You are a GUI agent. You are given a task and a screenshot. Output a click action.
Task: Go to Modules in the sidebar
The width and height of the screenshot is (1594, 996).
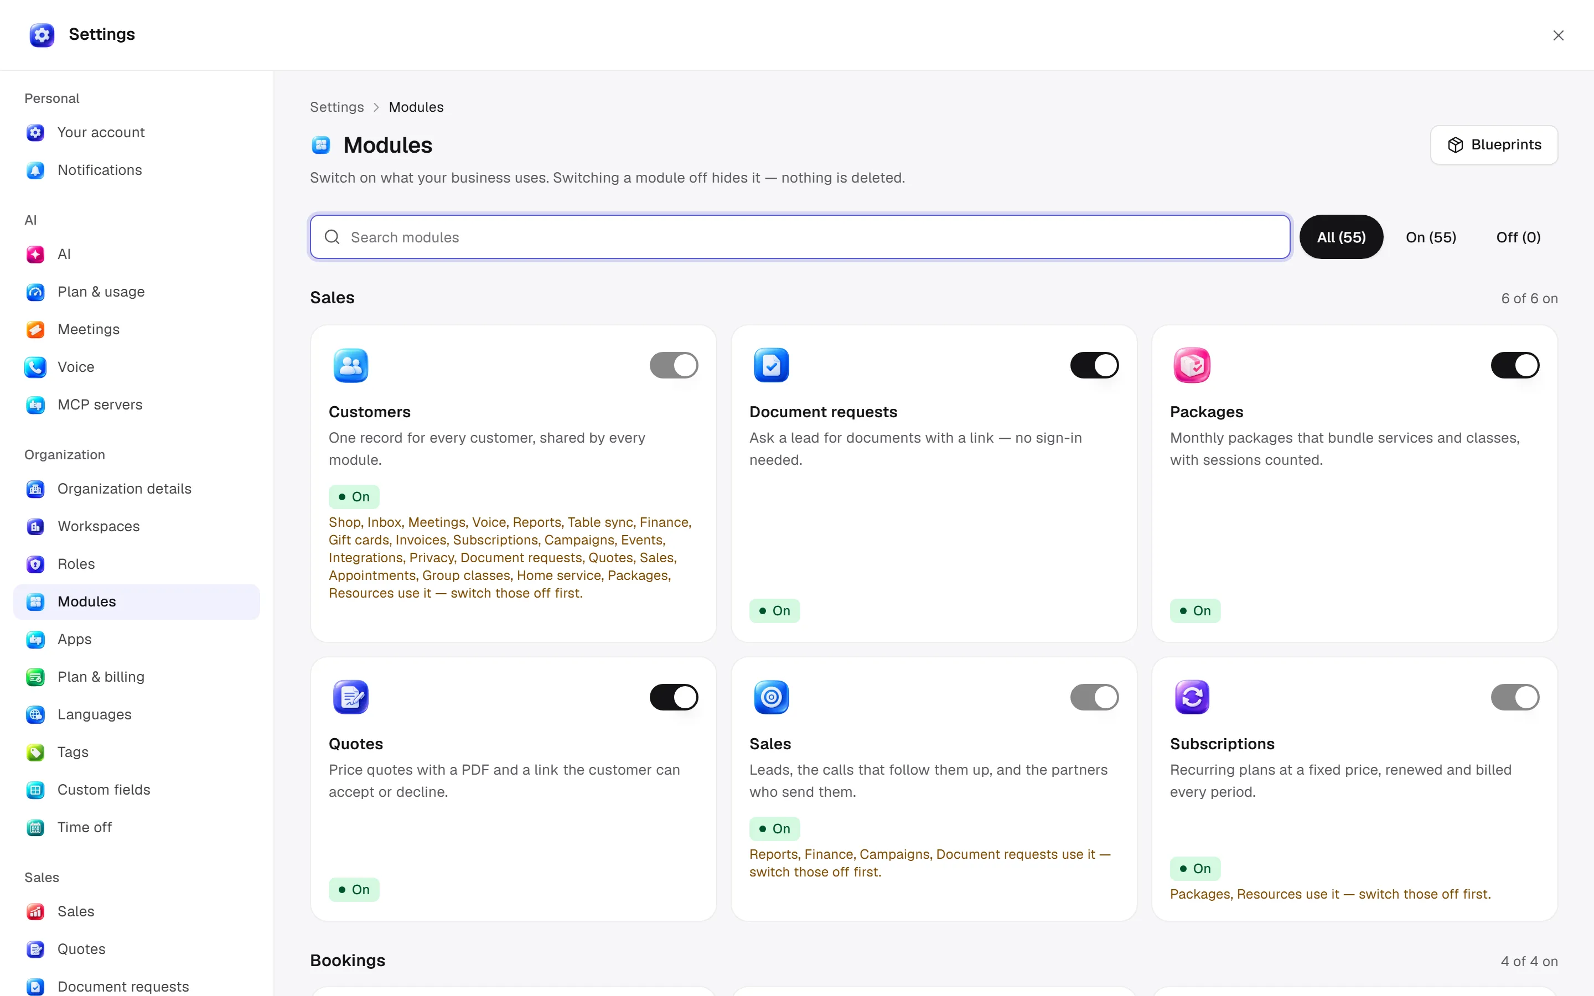point(136,601)
